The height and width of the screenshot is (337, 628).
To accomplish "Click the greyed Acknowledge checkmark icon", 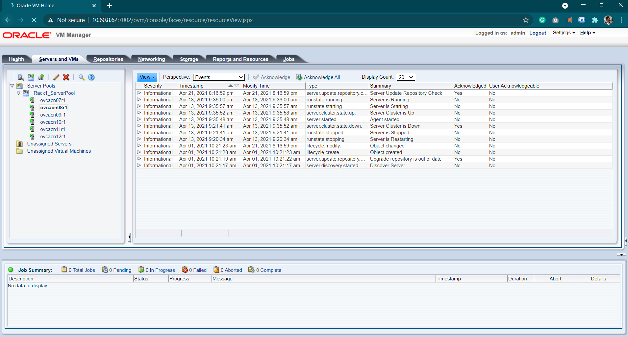I will (256, 77).
